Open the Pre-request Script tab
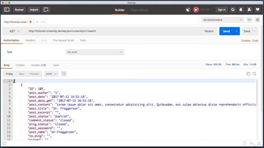Screen dimensions: 264x148 (63, 40)
